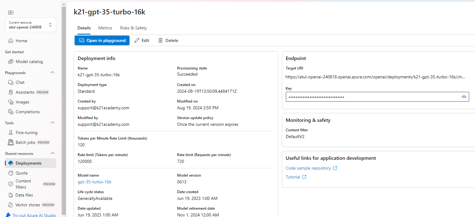Go to Fine-tuning tool

click(x=26, y=133)
